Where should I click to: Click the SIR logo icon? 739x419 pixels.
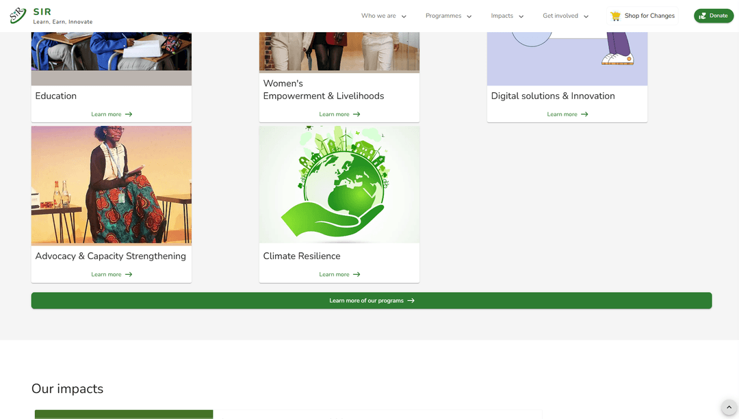pos(18,16)
